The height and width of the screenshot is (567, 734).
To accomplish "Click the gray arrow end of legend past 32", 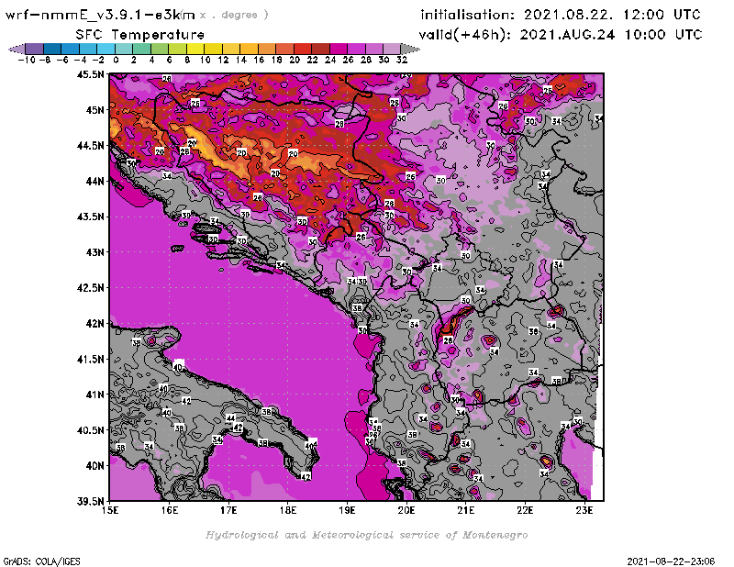I will 410,49.
